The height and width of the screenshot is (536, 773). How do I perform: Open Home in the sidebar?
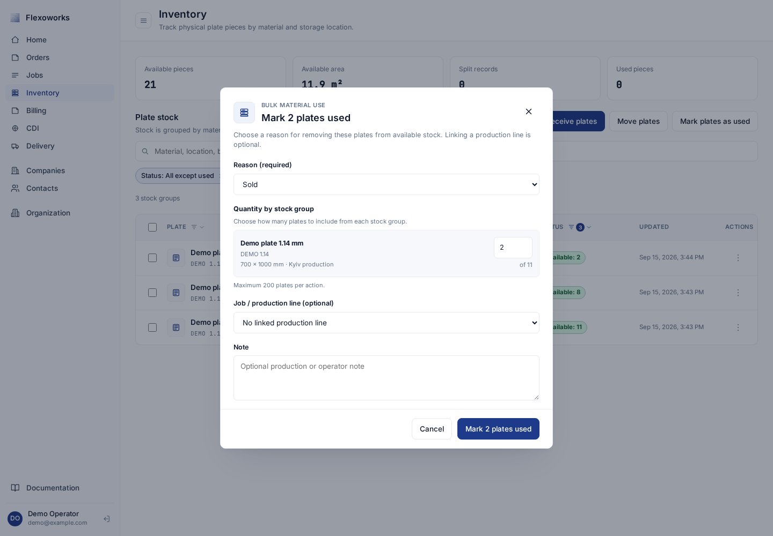(60, 40)
